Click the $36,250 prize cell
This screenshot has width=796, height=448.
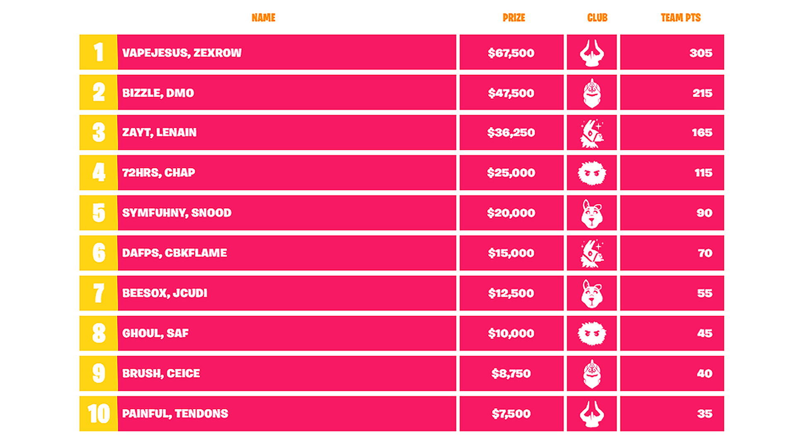tap(511, 133)
